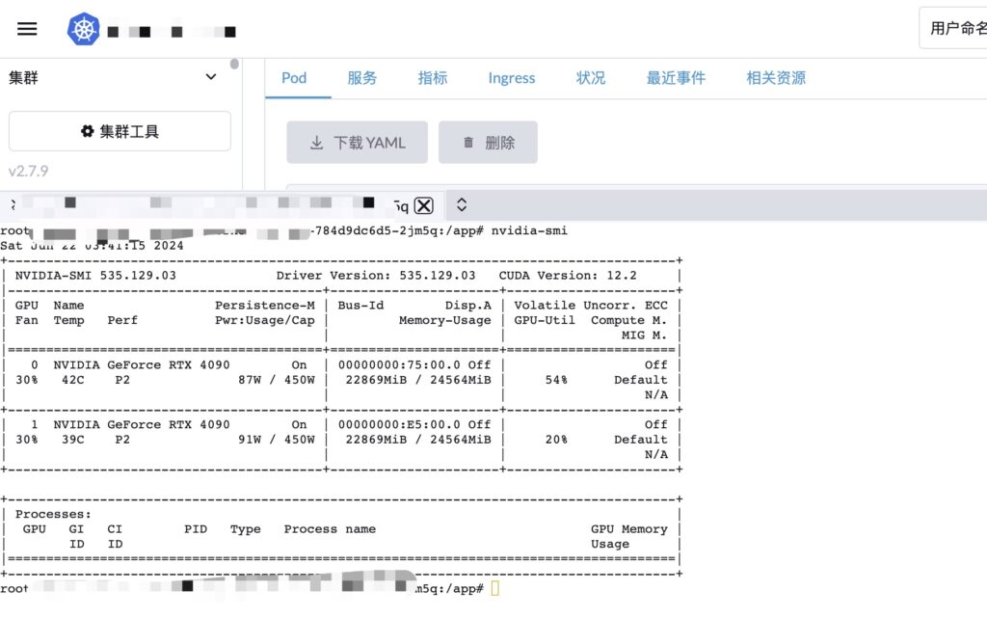Viewport: 987px width, 618px height.
Task: Toggle terminal panel size with up-down chevron
Action: click(462, 204)
